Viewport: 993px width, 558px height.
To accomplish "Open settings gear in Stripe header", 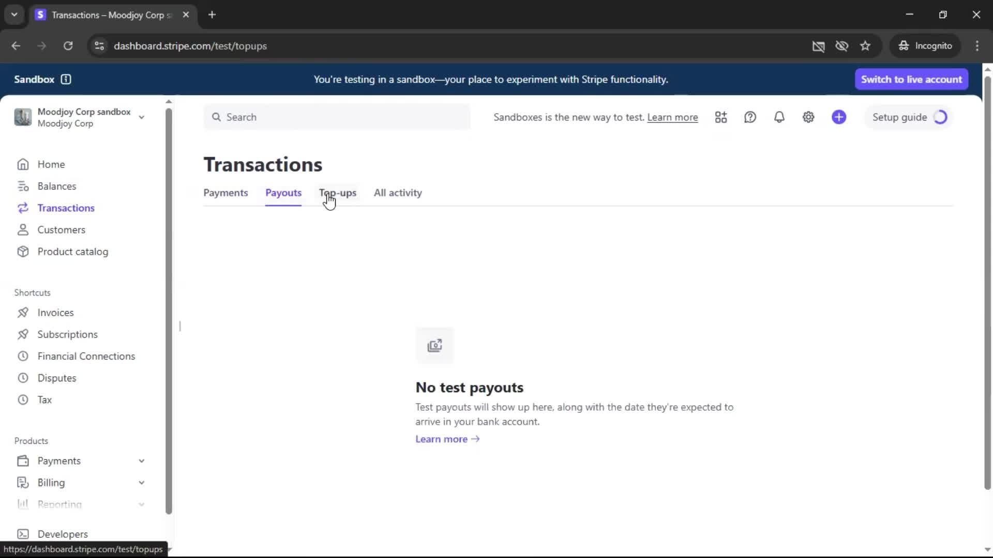I will click(x=808, y=117).
